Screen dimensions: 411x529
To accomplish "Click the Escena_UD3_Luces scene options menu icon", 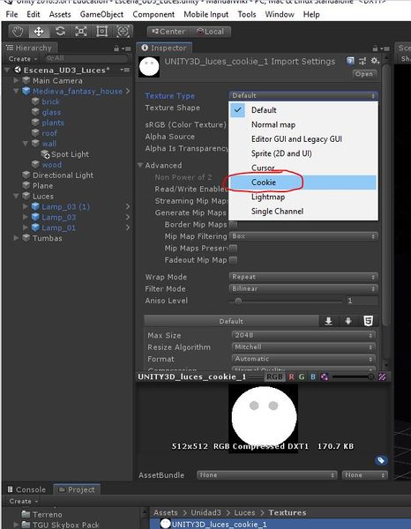I will 125,70.
